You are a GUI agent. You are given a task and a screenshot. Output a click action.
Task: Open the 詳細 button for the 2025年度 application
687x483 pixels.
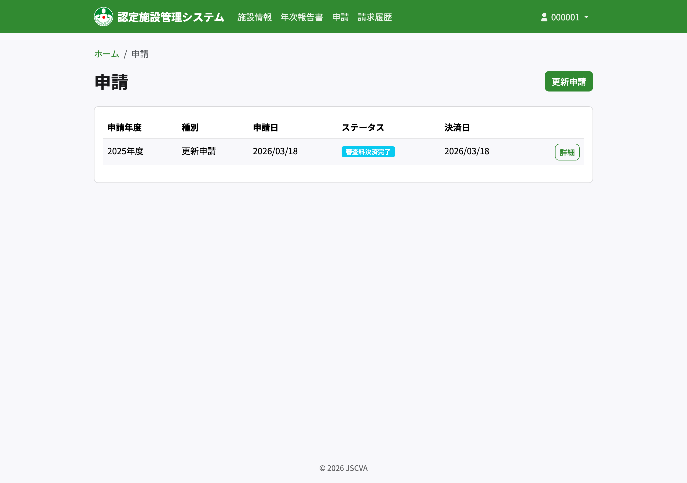click(567, 152)
